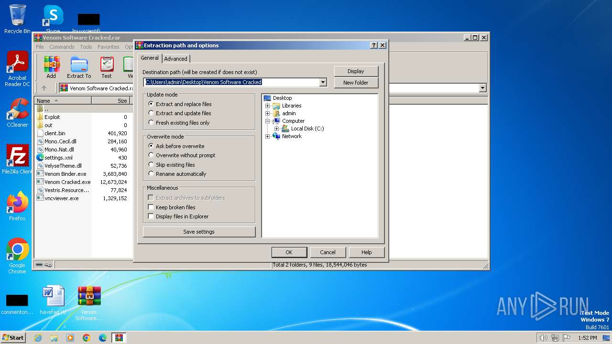
Task: Expand the Network tree node
Action: [x=268, y=136]
